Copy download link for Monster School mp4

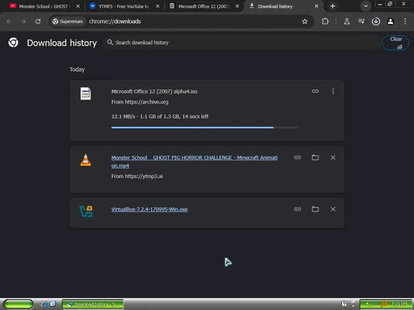[x=298, y=157]
